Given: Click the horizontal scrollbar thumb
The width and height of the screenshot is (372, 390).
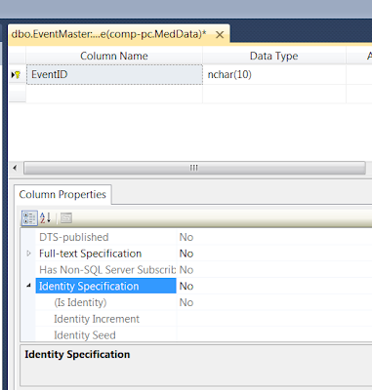Looking at the screenshot, I should tap(194, 168).
